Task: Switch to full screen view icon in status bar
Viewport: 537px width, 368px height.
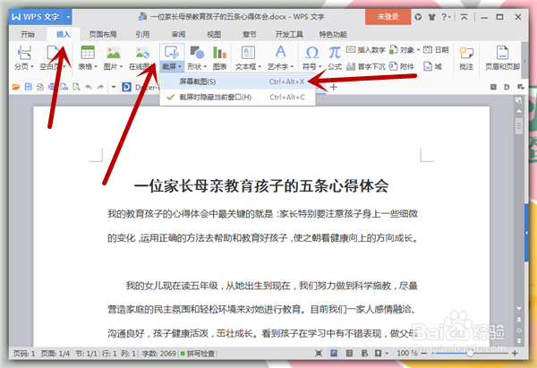Action: click(x=319, y=353)
